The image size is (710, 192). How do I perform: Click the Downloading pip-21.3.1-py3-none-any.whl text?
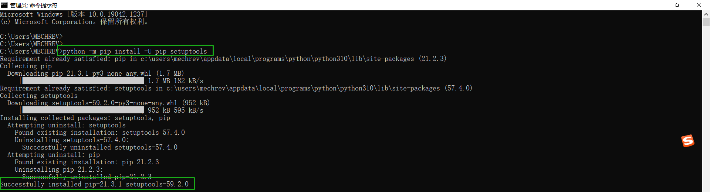tap(79, 73)
